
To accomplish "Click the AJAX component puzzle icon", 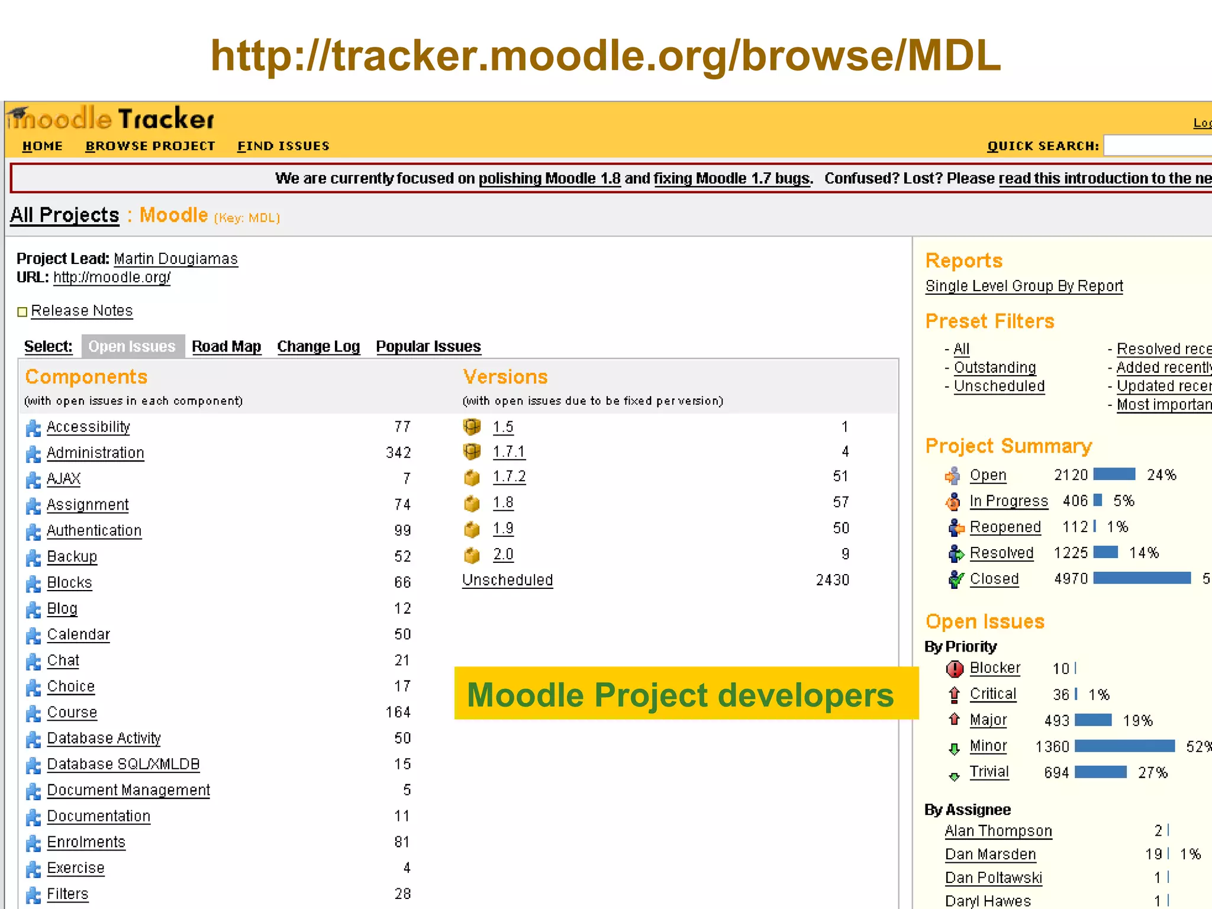I will coord(34,480).
